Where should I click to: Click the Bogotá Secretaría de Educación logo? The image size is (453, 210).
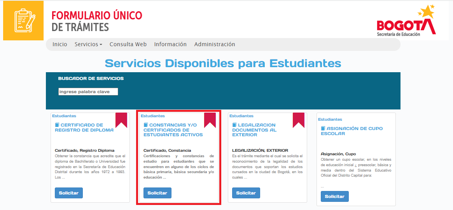[x=406, y=22]
